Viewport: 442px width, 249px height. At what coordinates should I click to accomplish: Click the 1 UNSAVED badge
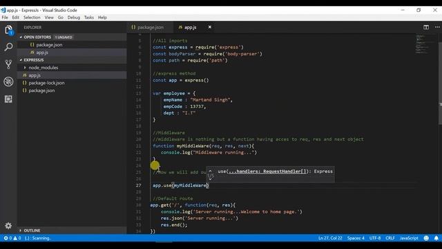(x=64, y=37)
